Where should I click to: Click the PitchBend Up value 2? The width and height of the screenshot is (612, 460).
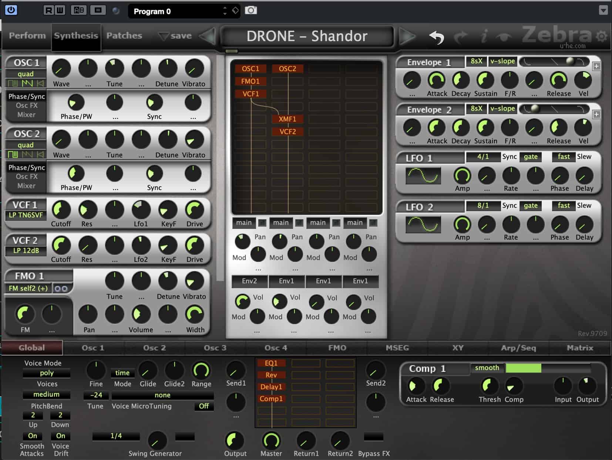click(x=33, y=415)
